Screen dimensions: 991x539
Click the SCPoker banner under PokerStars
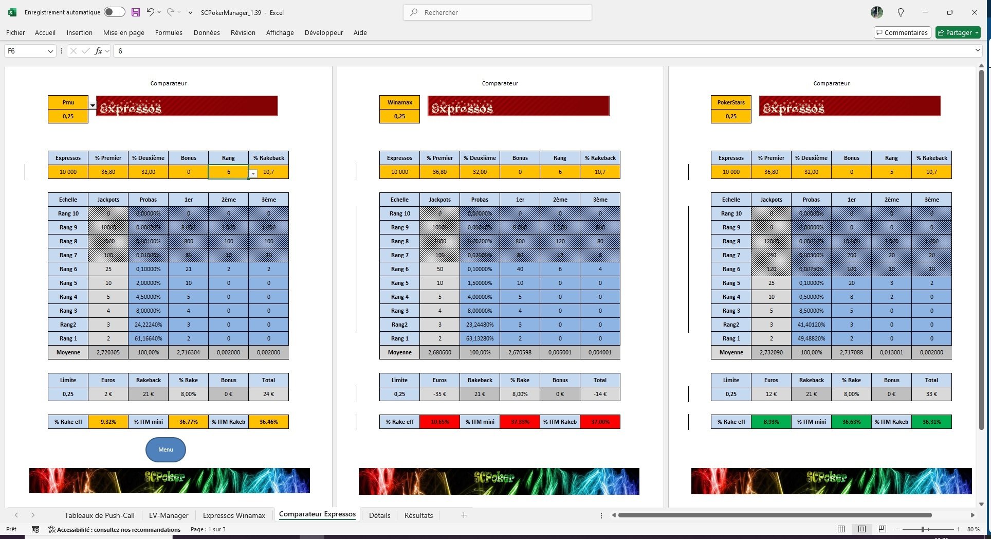831,481
